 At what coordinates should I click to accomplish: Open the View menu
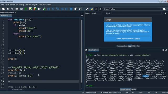click(45, 5)
